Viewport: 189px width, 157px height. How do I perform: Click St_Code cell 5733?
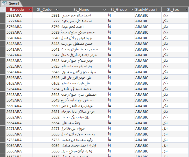(x=46, y=140)
